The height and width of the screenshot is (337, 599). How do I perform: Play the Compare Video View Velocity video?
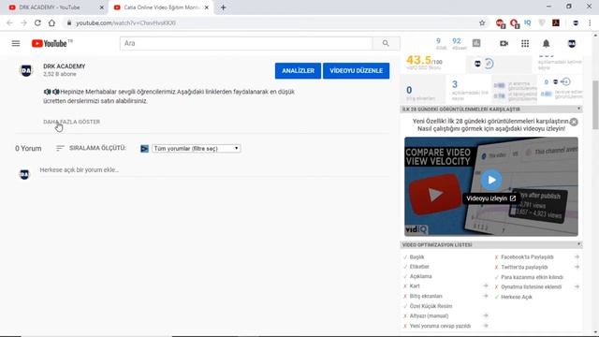point(491,180)
